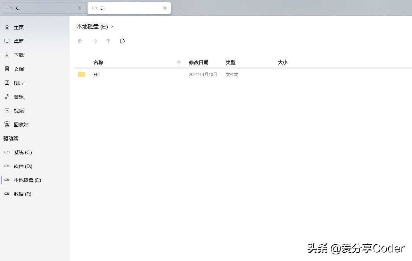Screen dimensions: 412x261
Task: Close the E: tab
Action: pos(165,8)
